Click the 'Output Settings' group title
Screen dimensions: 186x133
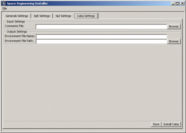coord(17,32)
